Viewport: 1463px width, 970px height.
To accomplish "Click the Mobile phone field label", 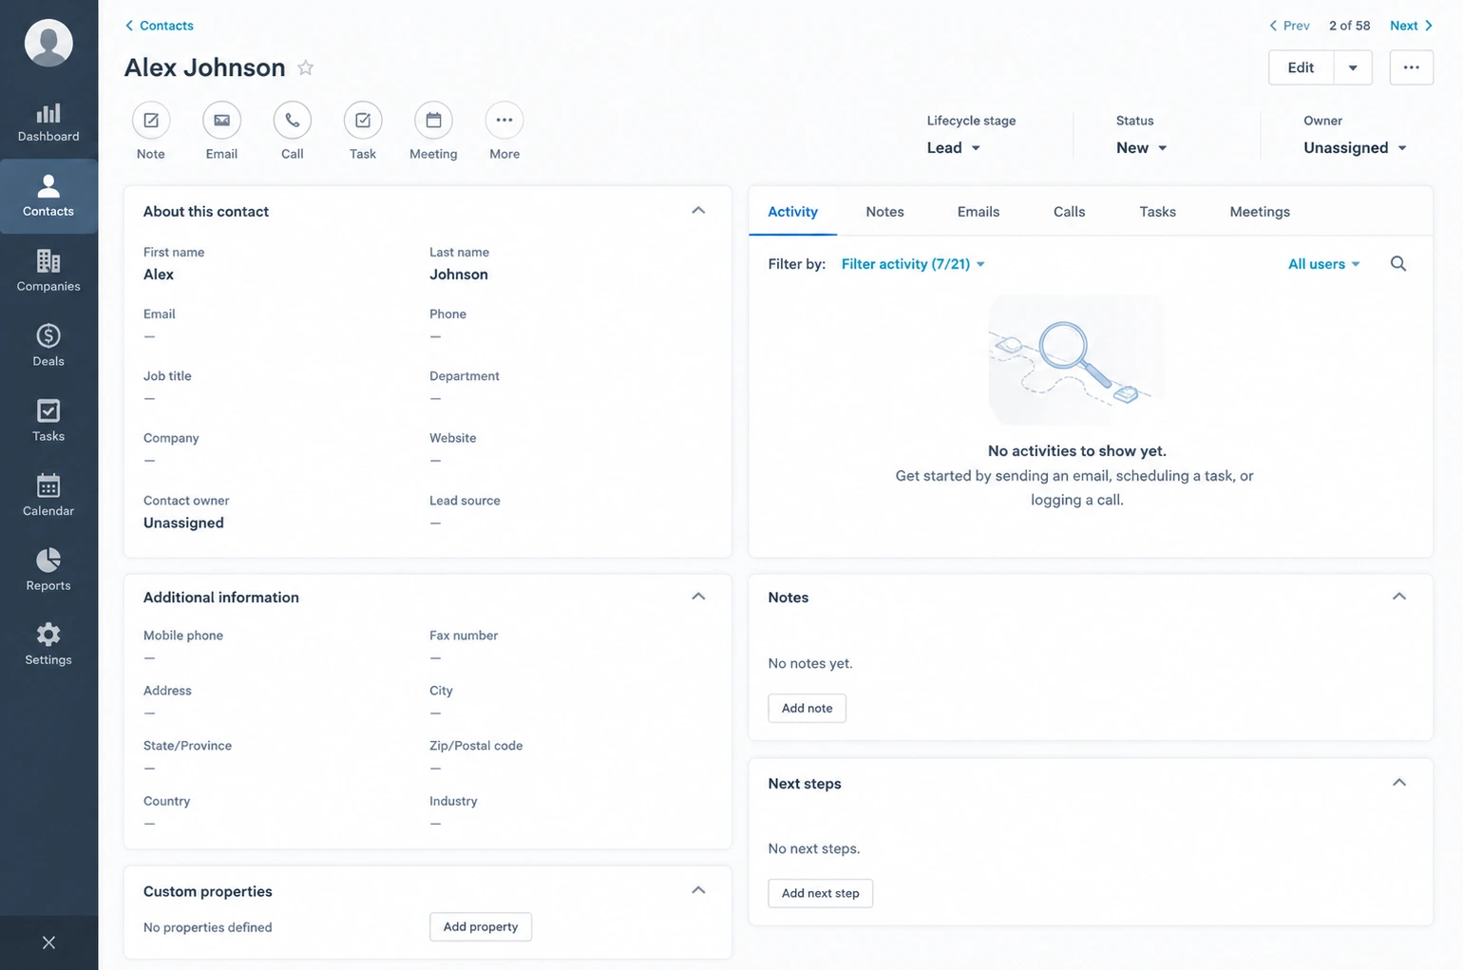I will [x=183, y=636].
